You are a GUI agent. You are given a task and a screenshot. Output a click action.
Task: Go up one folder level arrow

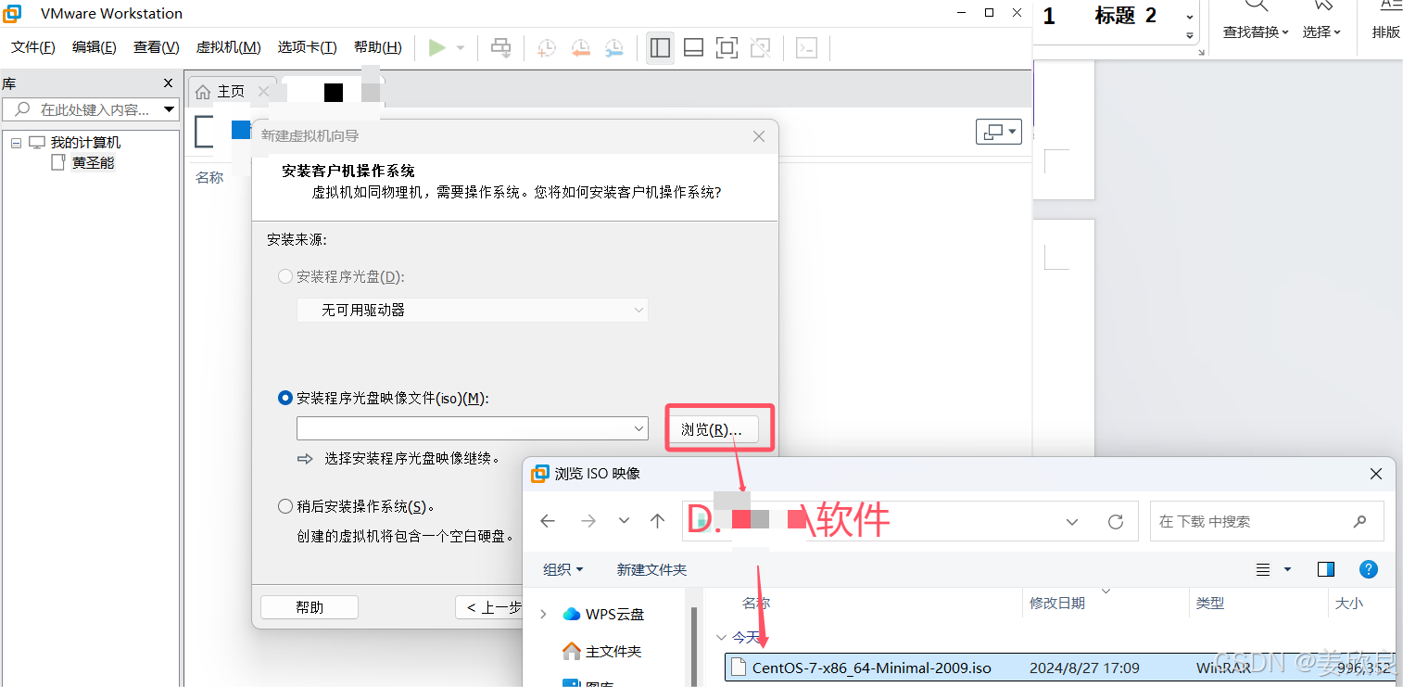[x=658, y=521]
